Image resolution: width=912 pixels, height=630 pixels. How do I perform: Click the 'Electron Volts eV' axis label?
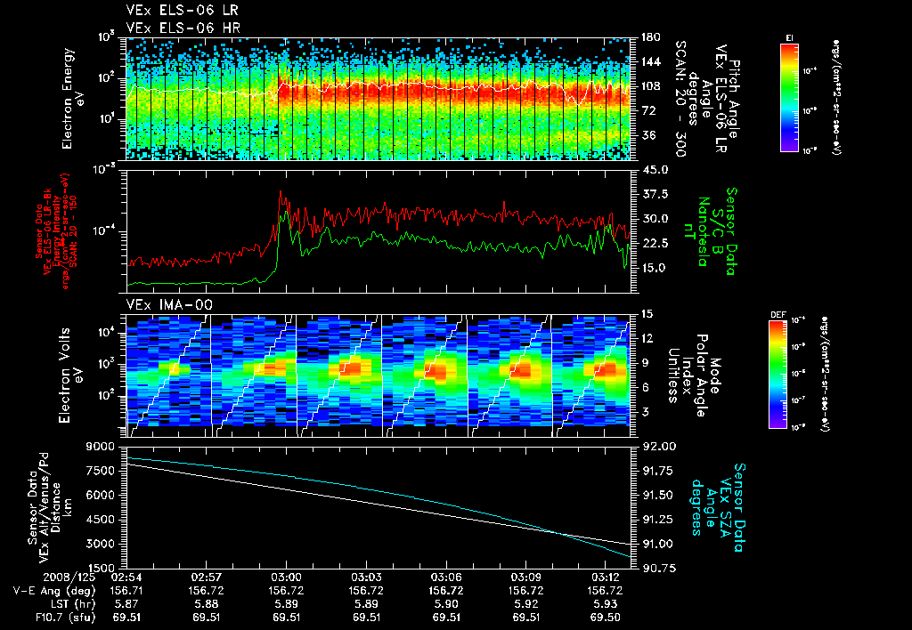pos(69,375)
